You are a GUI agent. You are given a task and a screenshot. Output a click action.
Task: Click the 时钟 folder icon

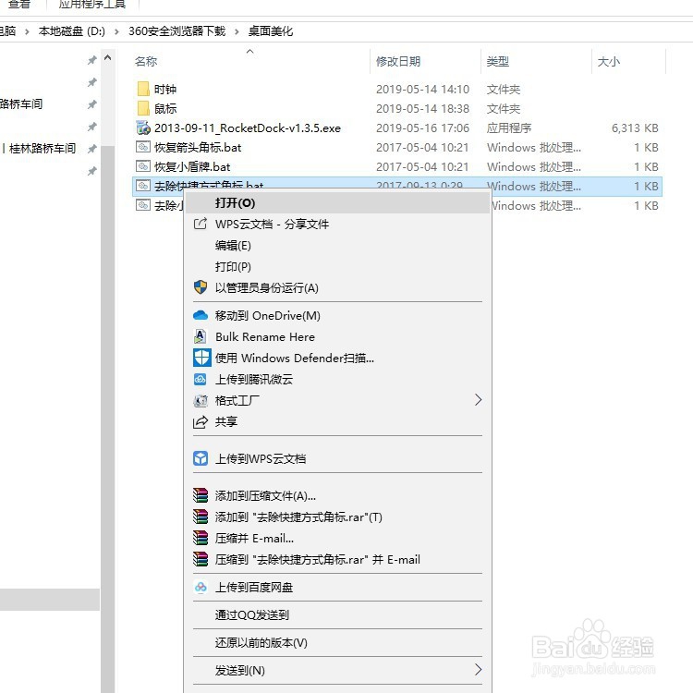(x=143, y=89)
